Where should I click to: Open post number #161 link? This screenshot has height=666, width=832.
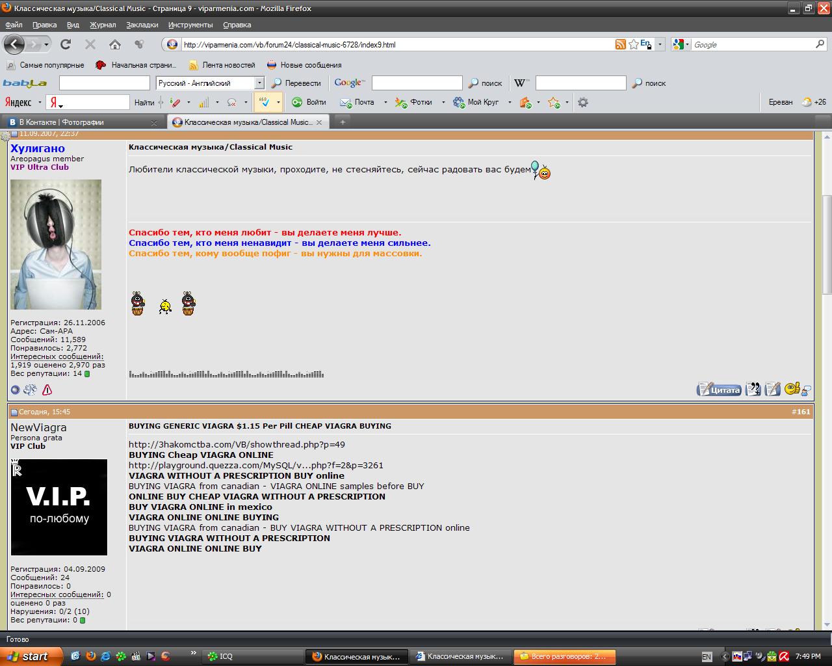[x=801, y=412]
